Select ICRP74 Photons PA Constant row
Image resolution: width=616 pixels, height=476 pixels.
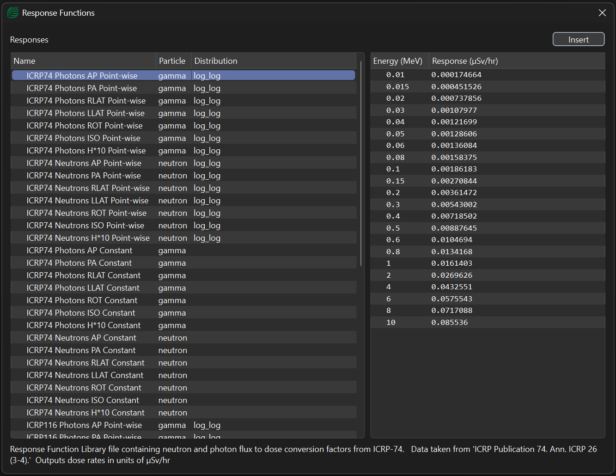pos(183,263)
